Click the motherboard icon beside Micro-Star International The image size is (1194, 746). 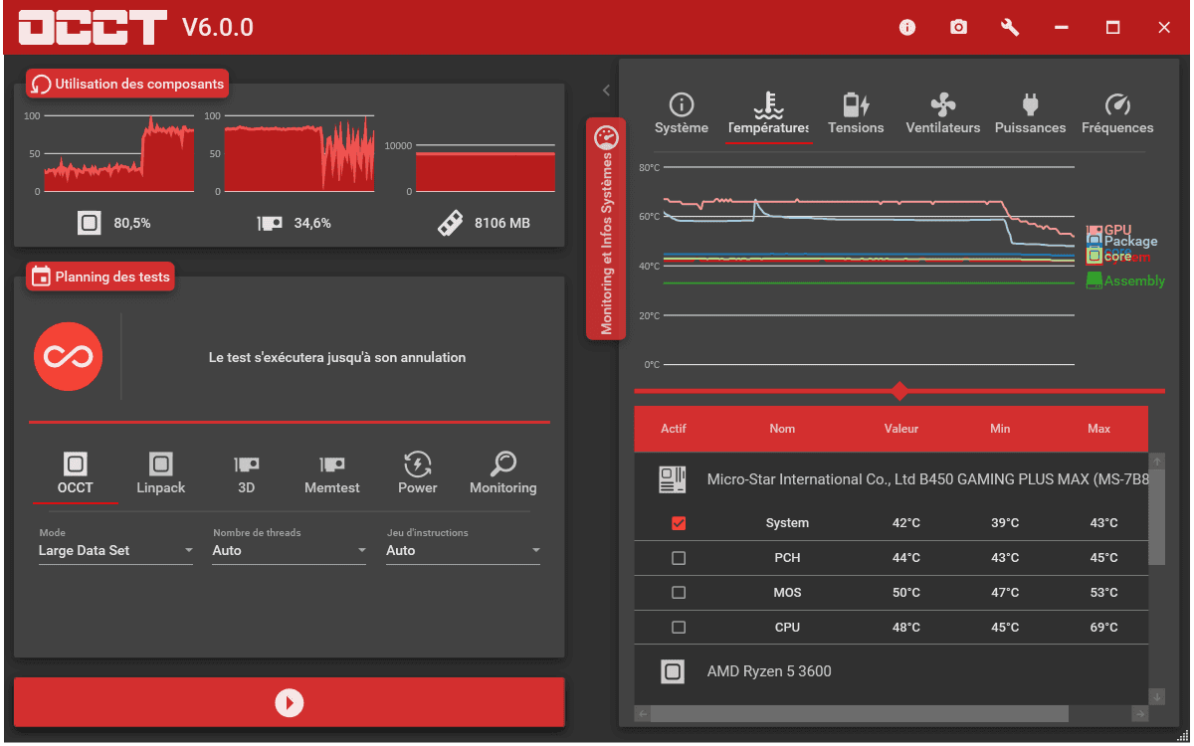coord(673,479)
